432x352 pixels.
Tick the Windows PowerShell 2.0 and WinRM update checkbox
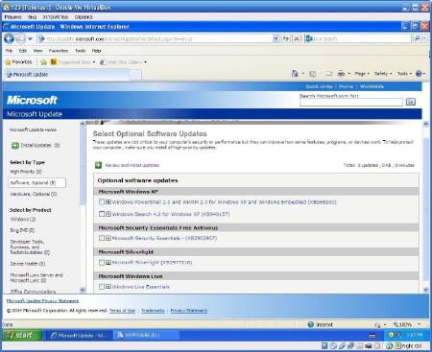click(x=102, y=202)
